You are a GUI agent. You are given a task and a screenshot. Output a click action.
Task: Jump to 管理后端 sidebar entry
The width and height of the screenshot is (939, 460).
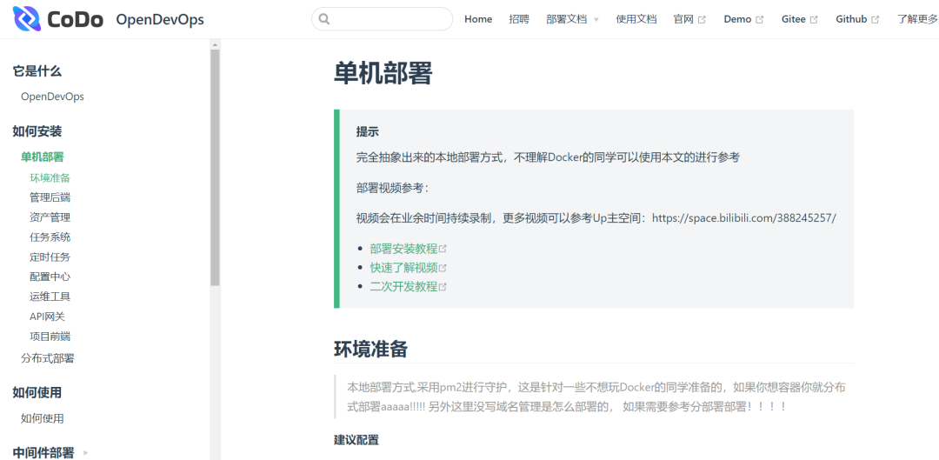pyautogui.click(x=50, y=197)
